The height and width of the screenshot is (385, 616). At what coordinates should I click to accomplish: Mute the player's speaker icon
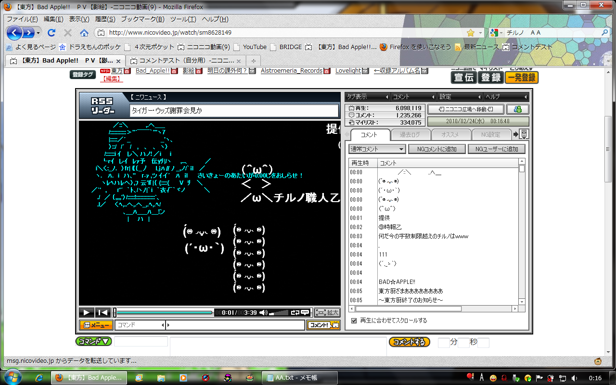tap(263, 313)
